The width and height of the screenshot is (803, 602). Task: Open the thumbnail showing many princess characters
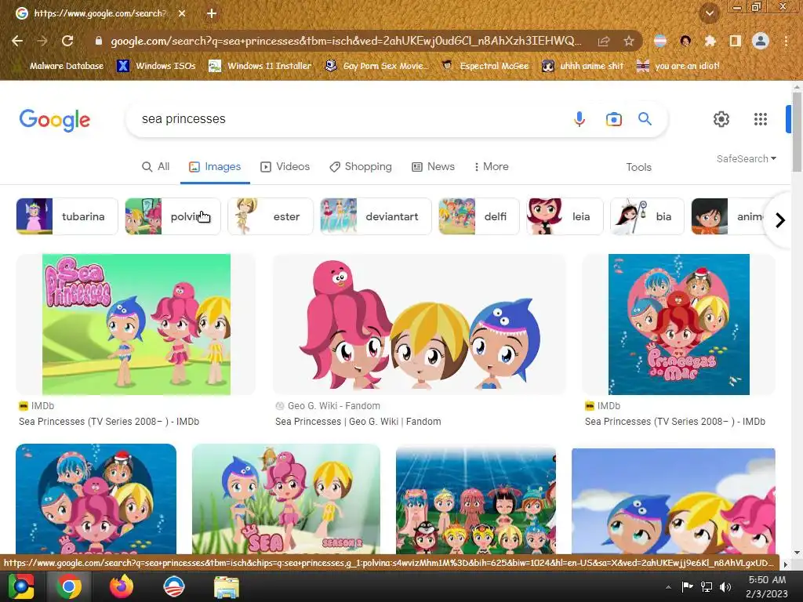(x=476, y=501)
